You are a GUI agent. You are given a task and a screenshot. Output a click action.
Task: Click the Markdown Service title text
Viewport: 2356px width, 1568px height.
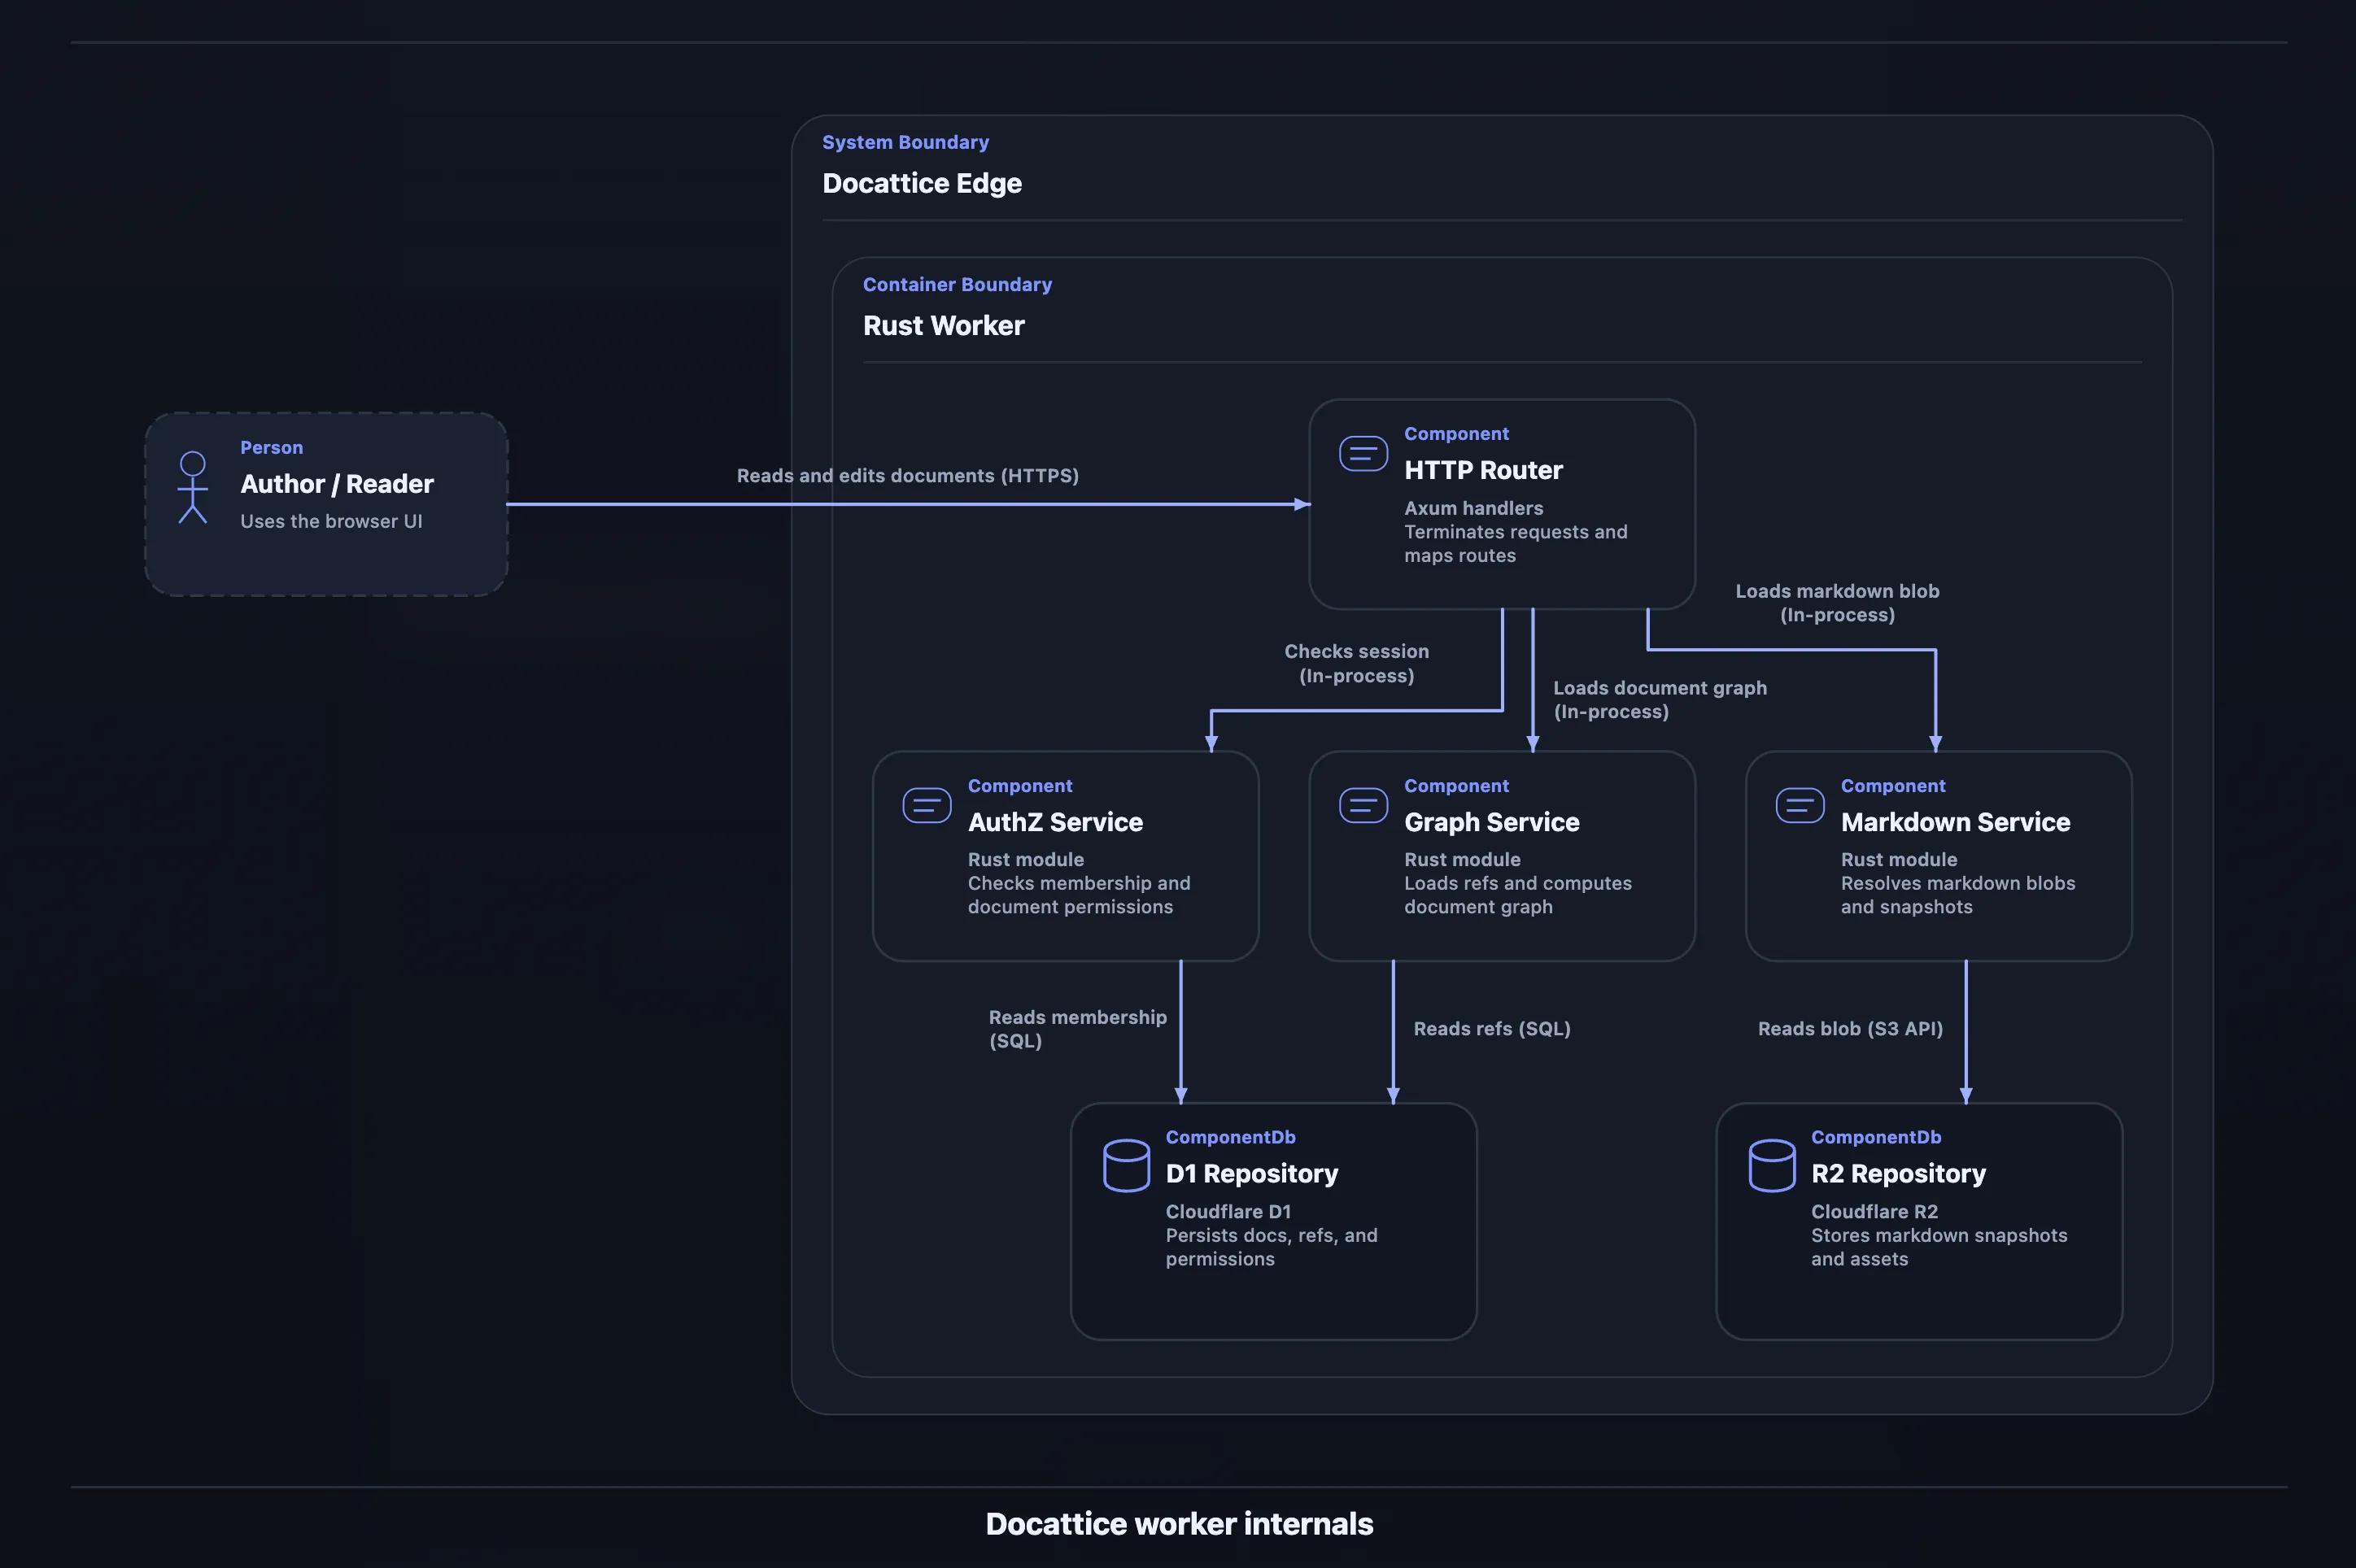coord(1954,821)
